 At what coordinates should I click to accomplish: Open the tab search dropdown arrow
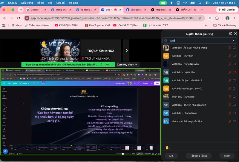(x=21, y=10)
